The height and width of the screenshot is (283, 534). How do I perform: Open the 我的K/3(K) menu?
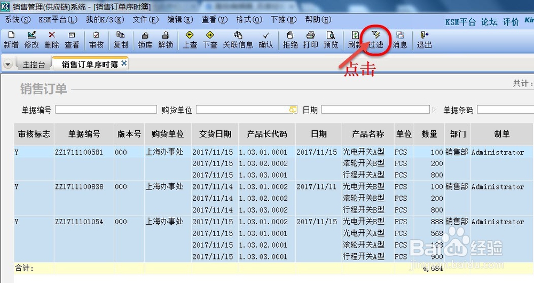click(105, 20)
